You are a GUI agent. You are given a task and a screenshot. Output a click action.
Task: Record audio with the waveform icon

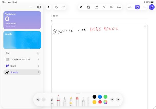click(111, 7)
